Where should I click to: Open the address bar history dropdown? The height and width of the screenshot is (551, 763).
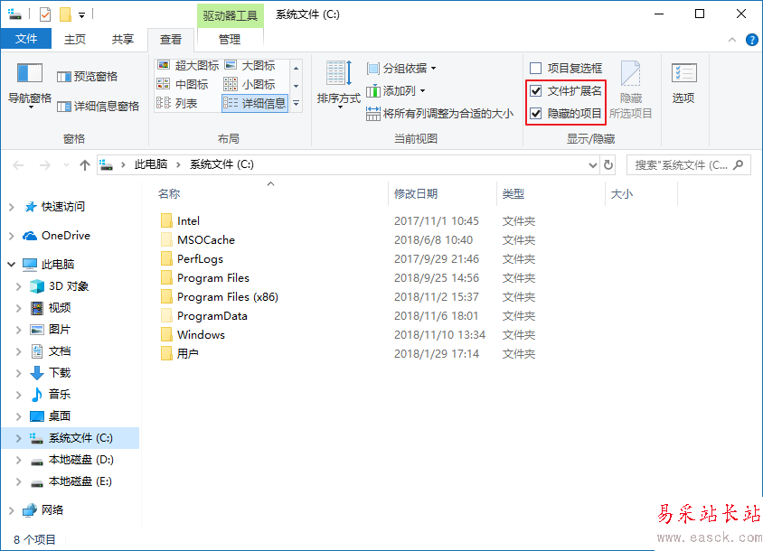(x=593, y=165)
